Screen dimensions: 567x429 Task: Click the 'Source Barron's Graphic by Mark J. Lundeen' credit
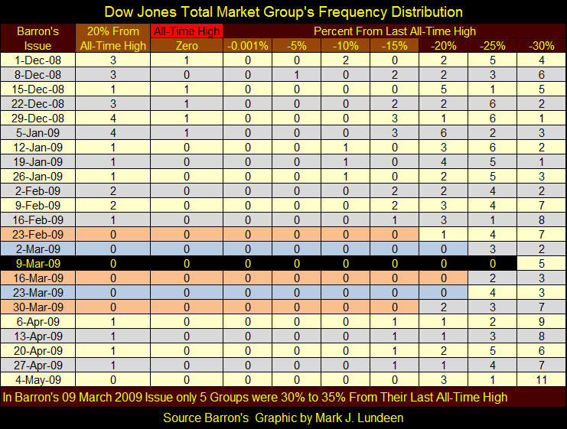(x=283, y=418)
